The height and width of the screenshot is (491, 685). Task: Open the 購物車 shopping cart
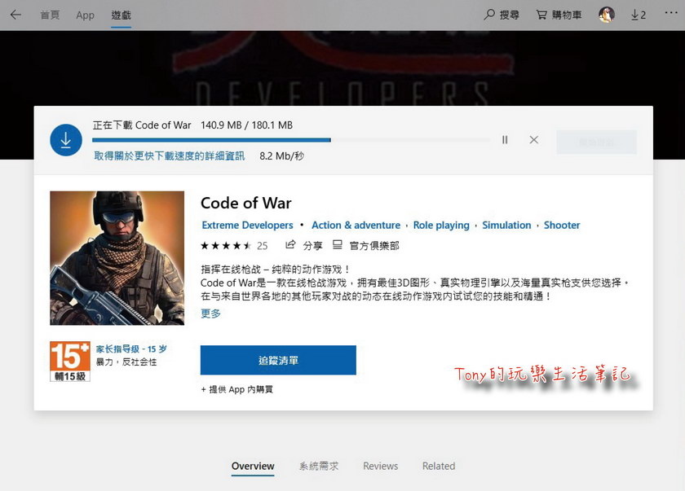(x=559, y=15)
